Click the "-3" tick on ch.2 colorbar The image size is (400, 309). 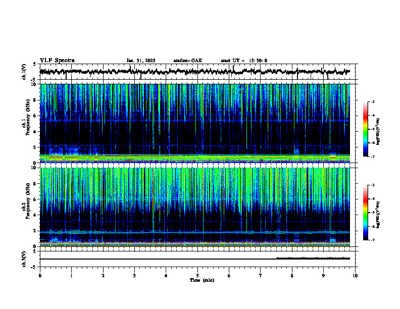[x=373, y=185]
